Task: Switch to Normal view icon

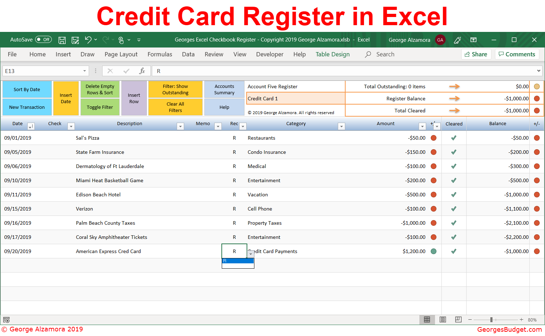Action: pos(427,320)
